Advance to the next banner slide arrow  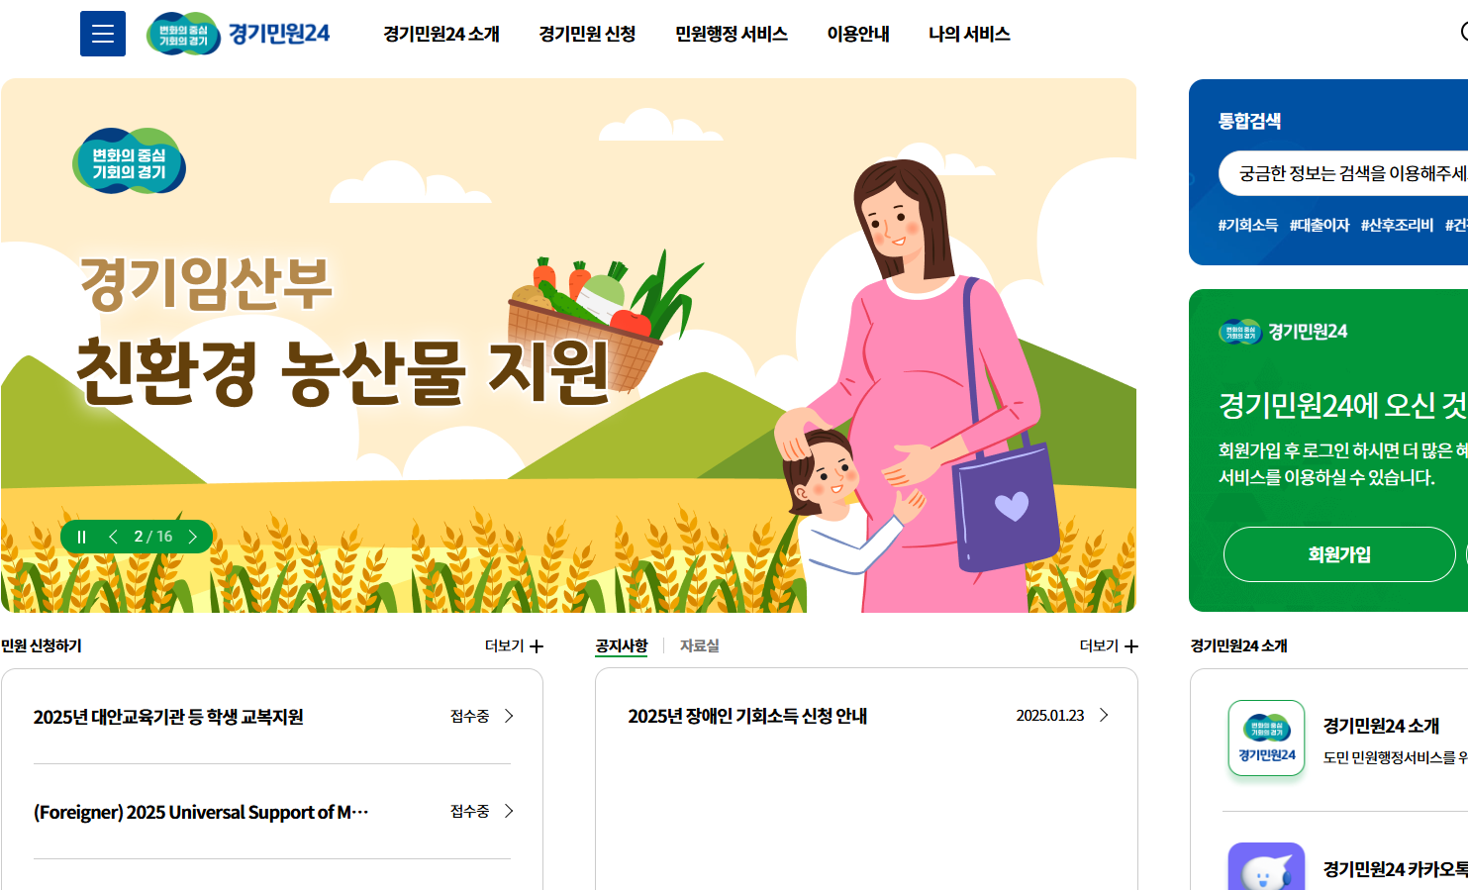point(193,537)
